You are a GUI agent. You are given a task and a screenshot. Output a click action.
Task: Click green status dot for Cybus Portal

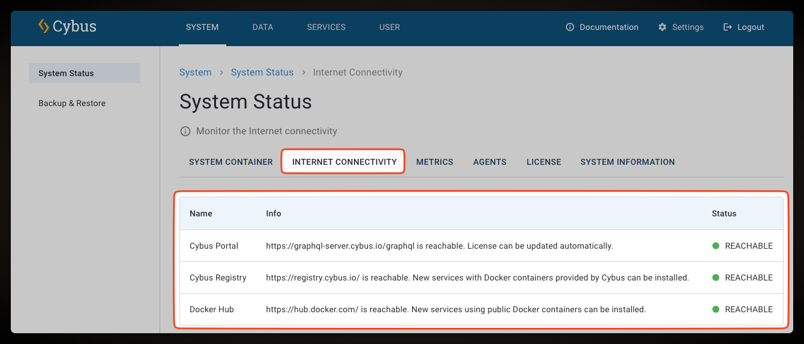(716, 246)
